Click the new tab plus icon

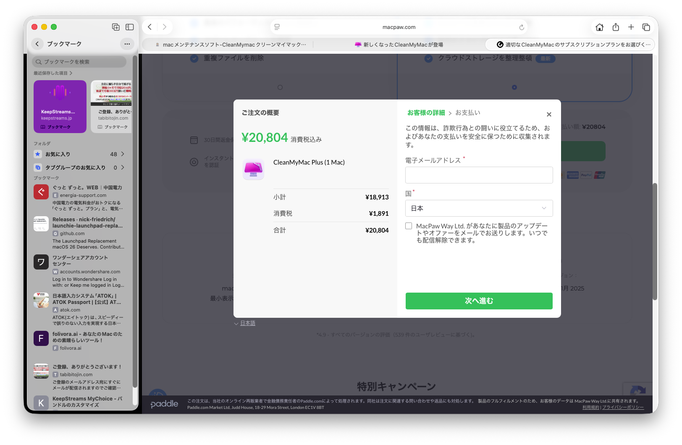[631, 27]
